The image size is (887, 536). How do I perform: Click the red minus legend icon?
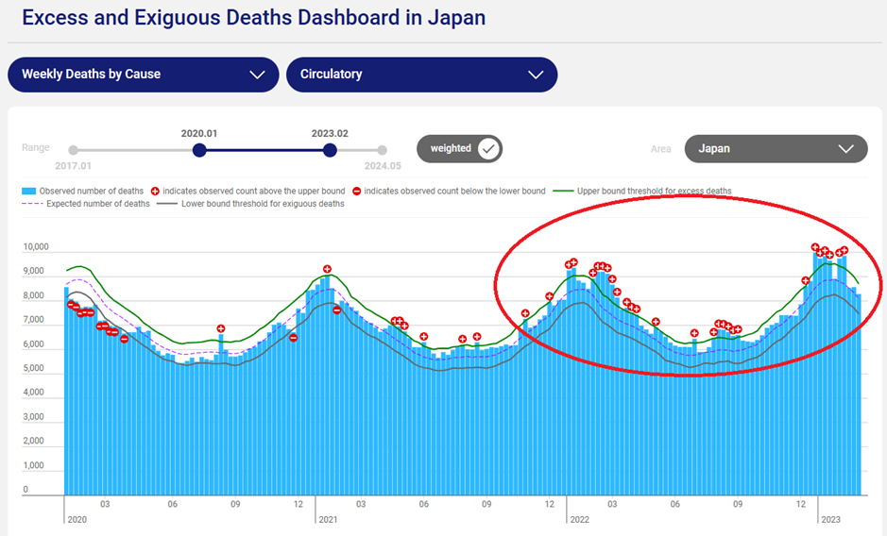point(356,192)
